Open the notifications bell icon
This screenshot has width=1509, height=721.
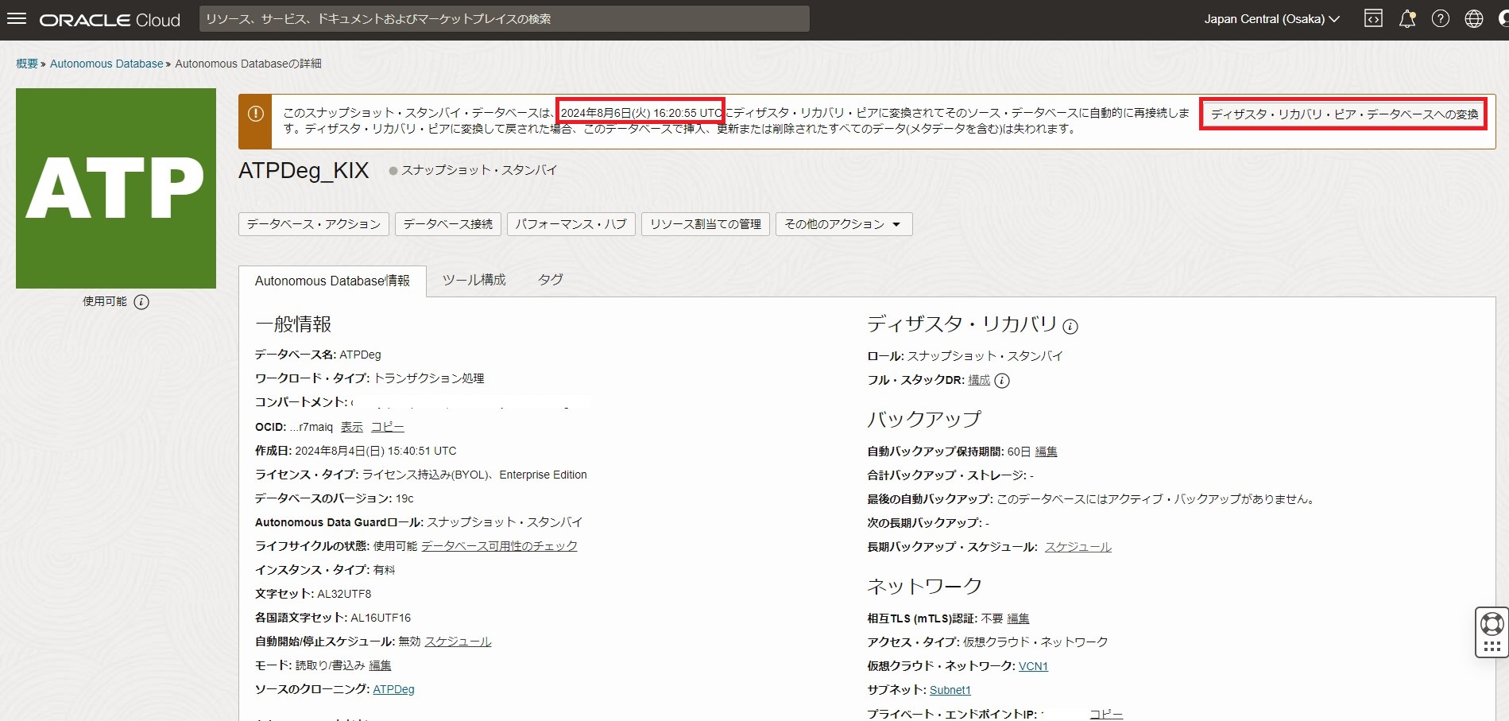(x=1406, y=19)
